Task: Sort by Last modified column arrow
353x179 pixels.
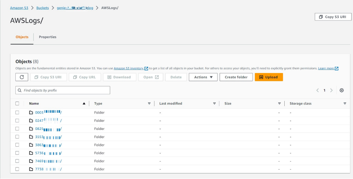Action: coord(214,103)
